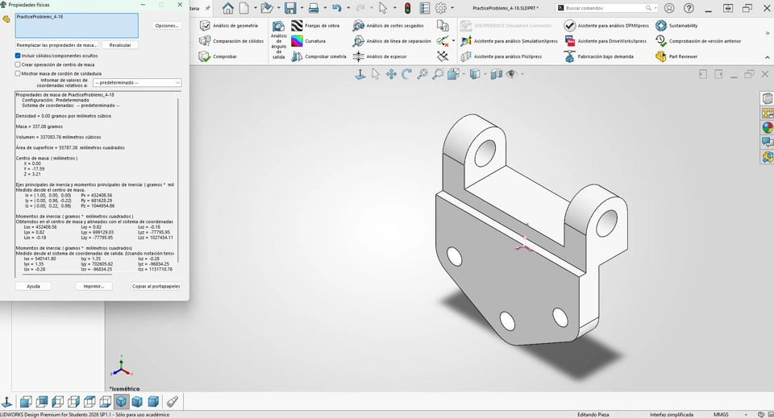The image size is (774, 418).
Task: Create a new document with the New icon
Action: coord(244,8)
